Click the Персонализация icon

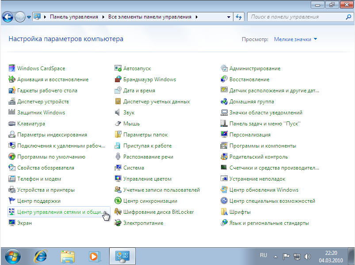(224, 135)
